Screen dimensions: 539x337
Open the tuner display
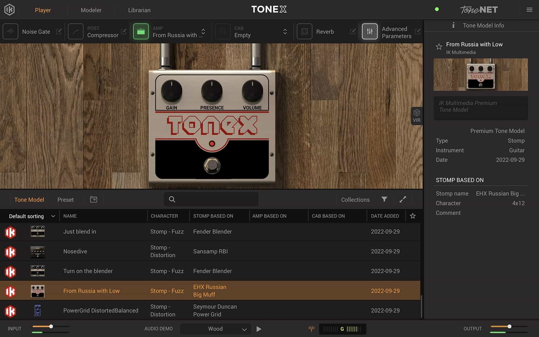pyautogui.click(x=343, y=329)
